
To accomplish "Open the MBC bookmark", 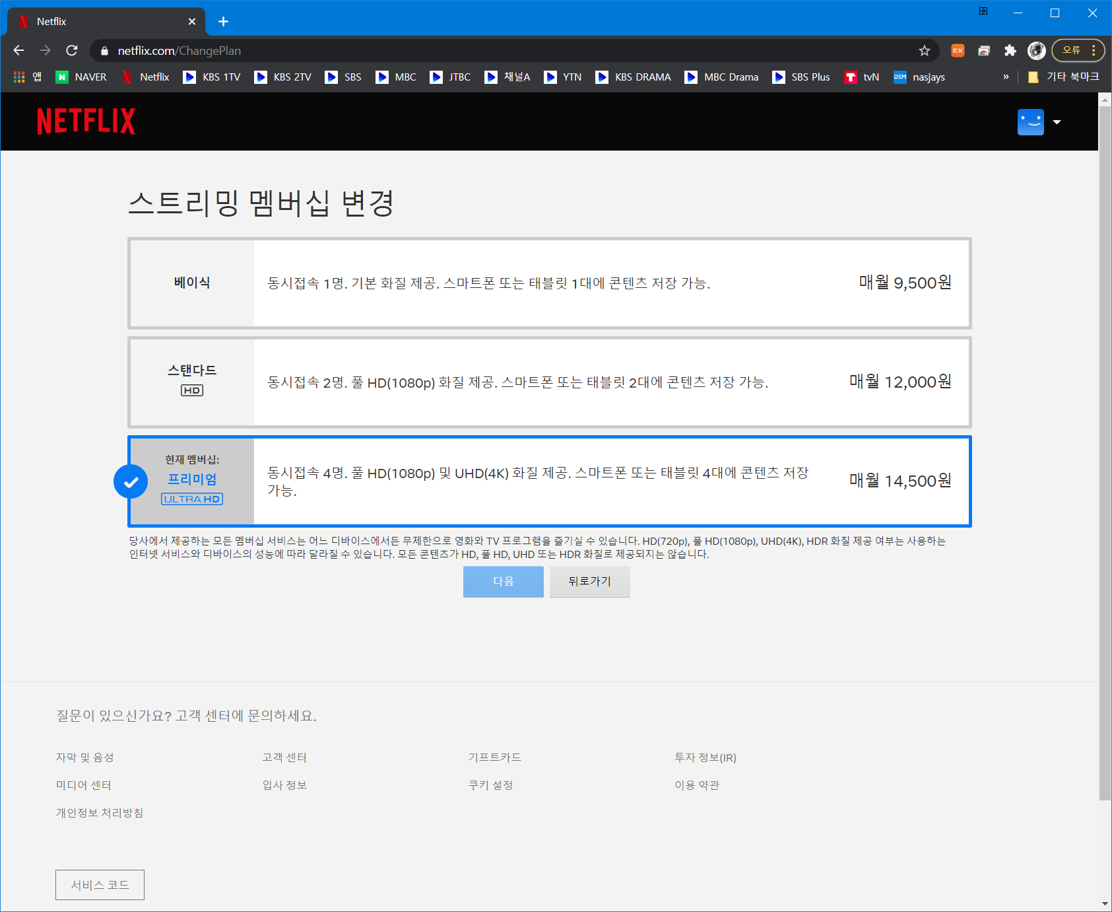I will (x=396, y=77).
